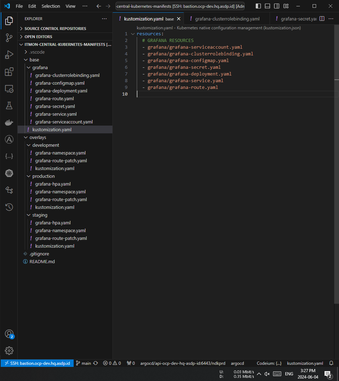
Task: Expand the .vscode folder
Action: [x=65, y=52]
